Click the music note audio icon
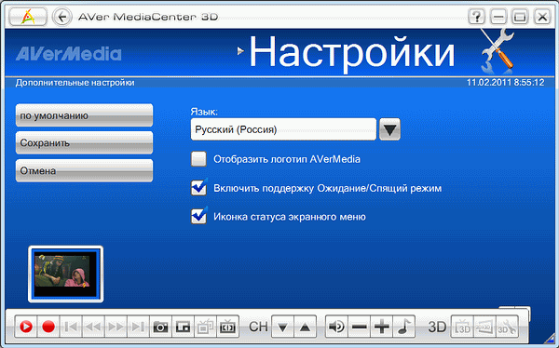This screenshot has height=348, width=559. click(x=404, y=327)
